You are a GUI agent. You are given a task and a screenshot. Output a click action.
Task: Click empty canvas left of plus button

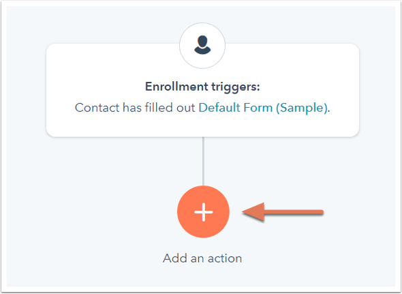point(103,212)
